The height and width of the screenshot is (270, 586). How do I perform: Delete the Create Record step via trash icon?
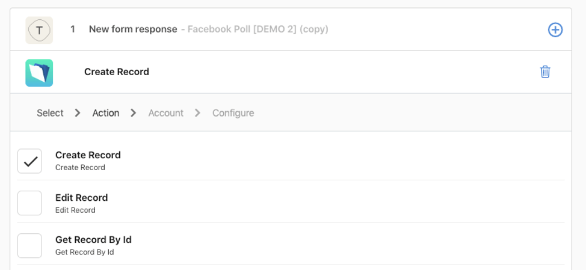(x=545, y=72)
